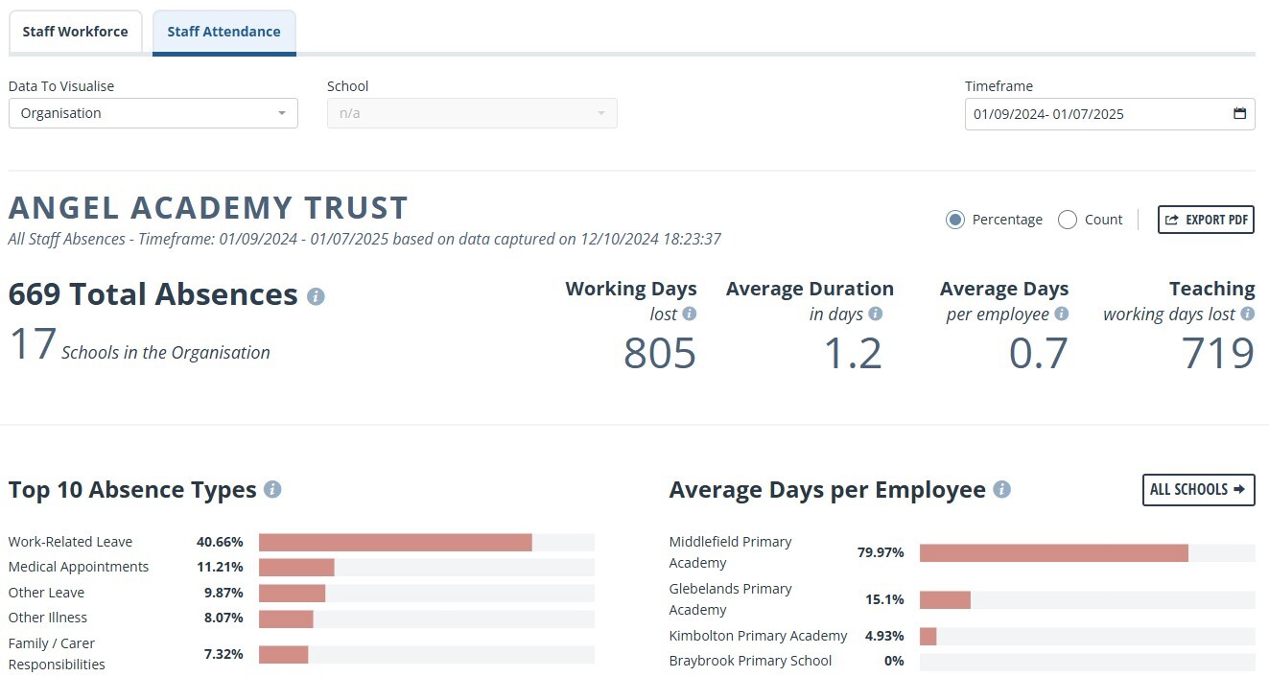Click the Export PDF button
Viewport: 1269px width, 677px height.
(1206, 220)
